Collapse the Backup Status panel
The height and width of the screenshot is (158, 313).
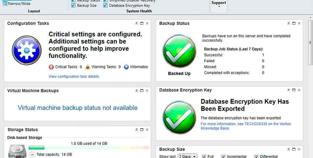click(x=289, y=24)
